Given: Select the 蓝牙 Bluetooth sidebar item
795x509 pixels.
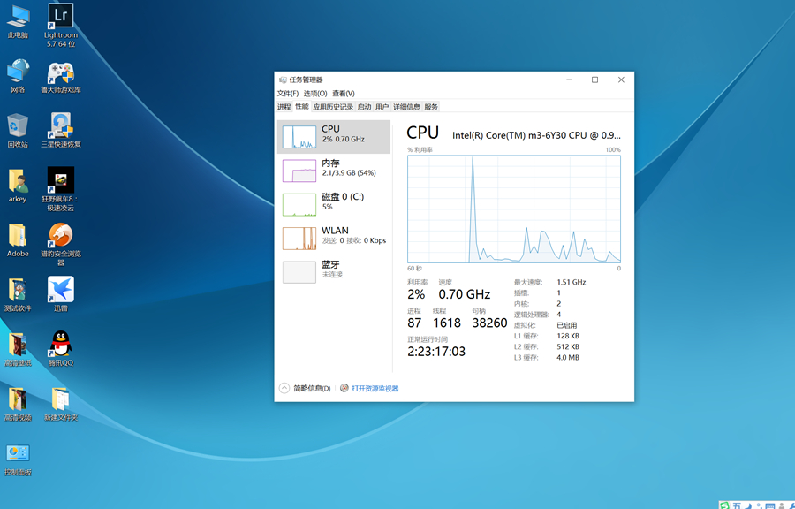Looking at the screenshot, I should pyautogui.click(x=334, y=272).
